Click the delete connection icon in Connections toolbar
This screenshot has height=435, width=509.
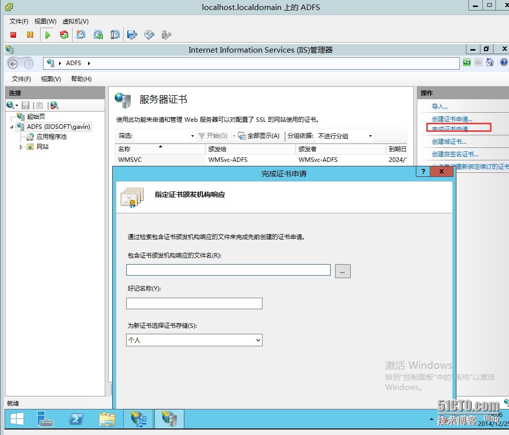(x=54, y=105)
